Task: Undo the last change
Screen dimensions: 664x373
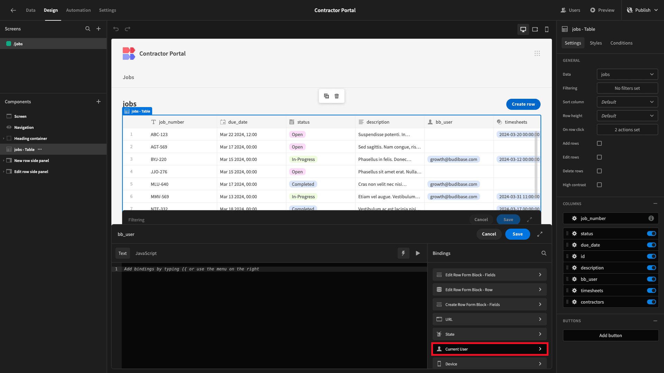Action: 116,29
